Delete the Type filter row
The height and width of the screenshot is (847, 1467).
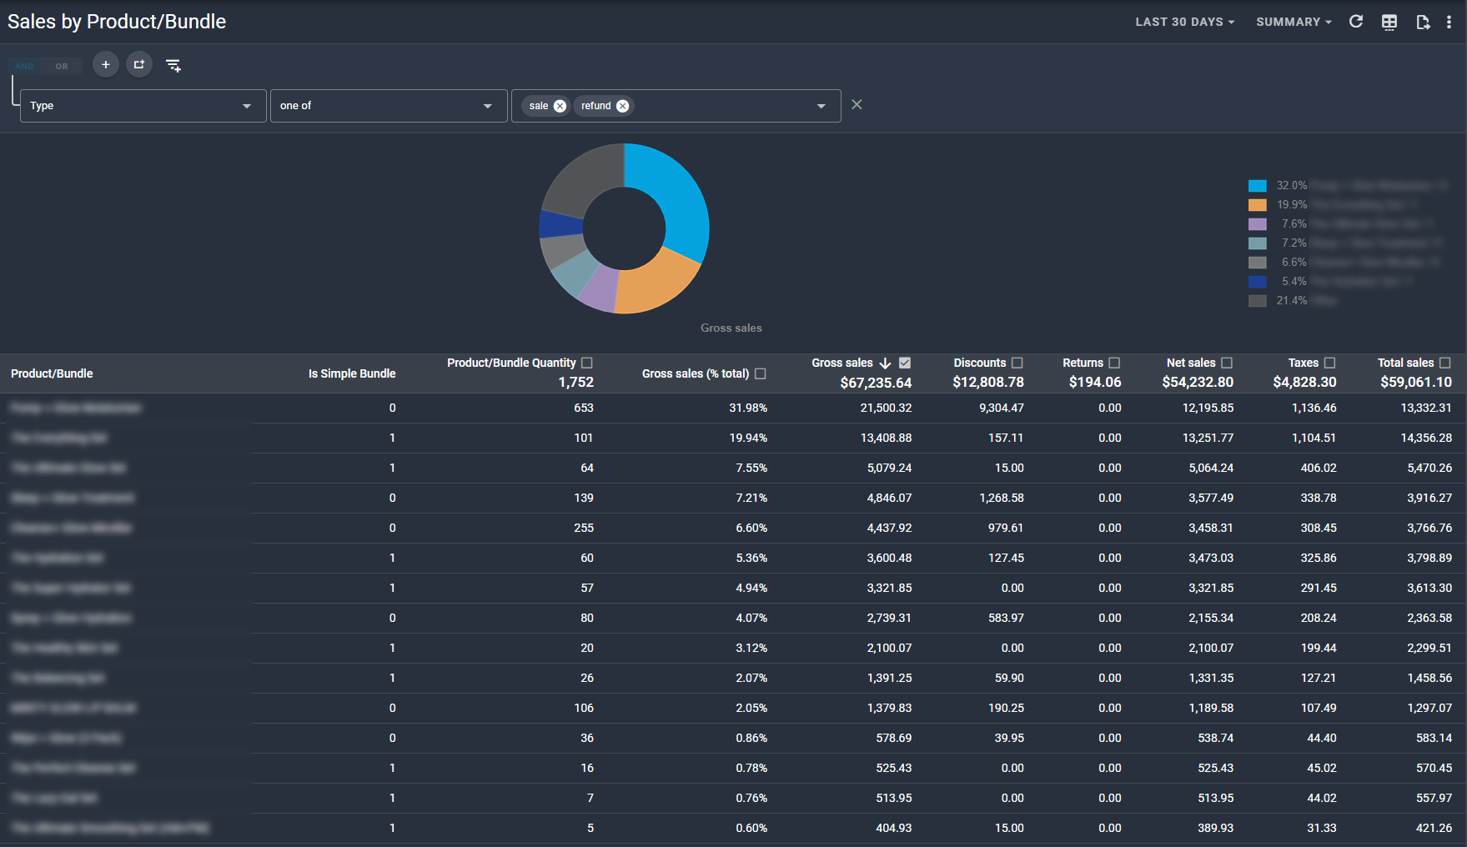tap(857, 105)
